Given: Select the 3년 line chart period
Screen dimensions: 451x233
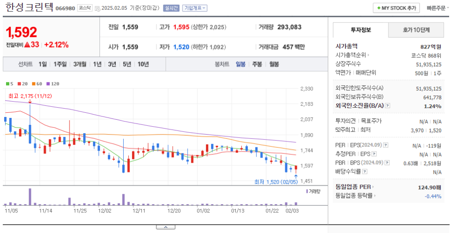Looking at the screenshot, I should (x=112, y=64).
